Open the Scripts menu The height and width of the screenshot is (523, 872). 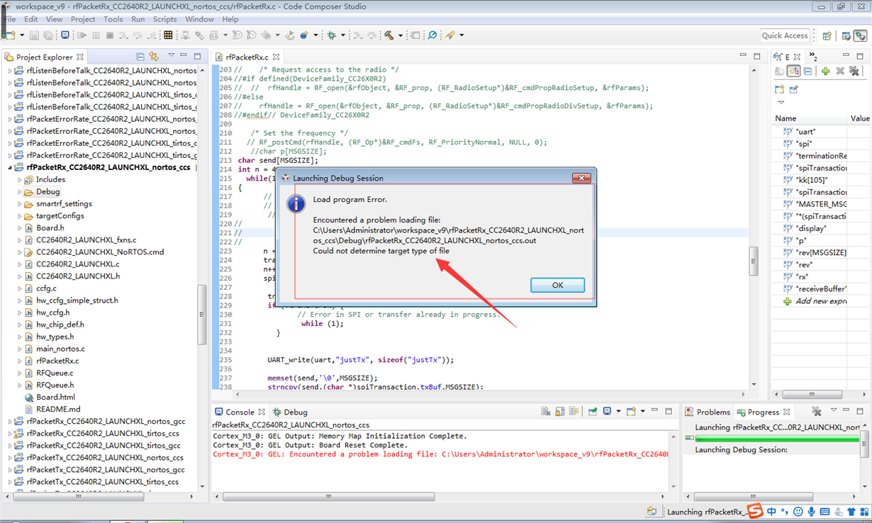(x=164, y=19)
